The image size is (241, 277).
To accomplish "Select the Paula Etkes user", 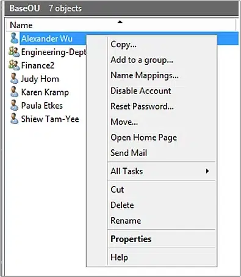I will click(x=42, y=106).
